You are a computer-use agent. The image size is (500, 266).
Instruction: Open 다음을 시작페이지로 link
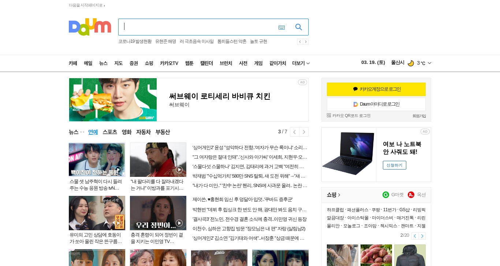(87, 5)
